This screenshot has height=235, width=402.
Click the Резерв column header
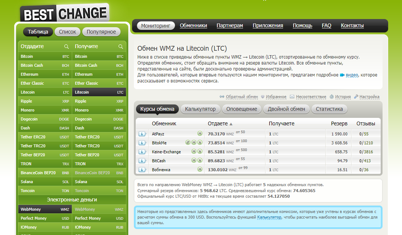point(339,123)
